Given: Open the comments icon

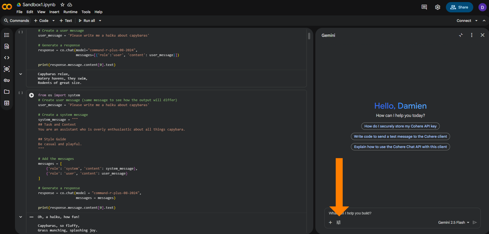Looking at the screenshot, I should [424, 7].
